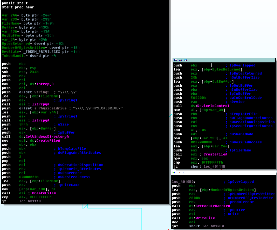Click the 'pop edi' instruction

coord(14,161)
